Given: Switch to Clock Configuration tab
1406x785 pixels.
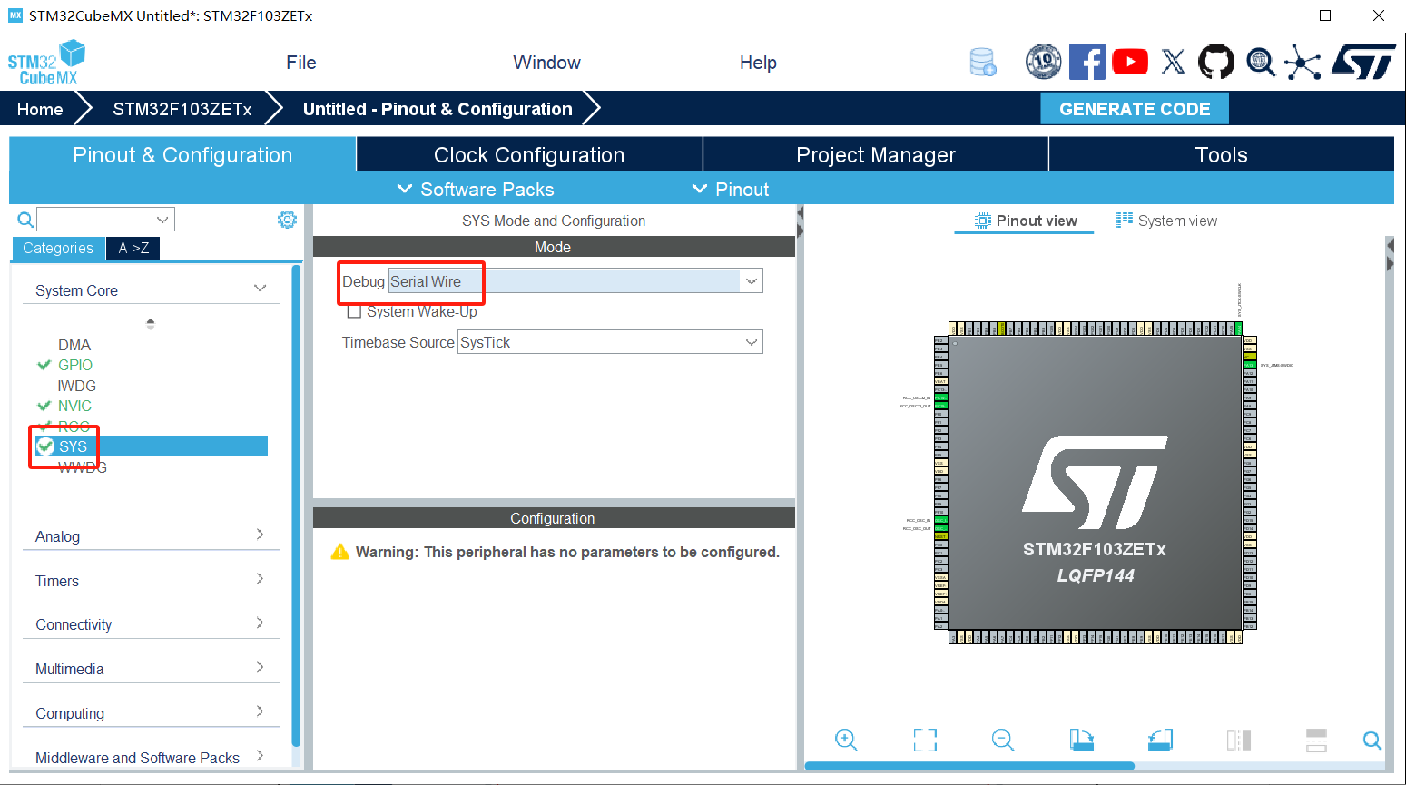Looking at the screenshot, I should click(x=529, y=154).
